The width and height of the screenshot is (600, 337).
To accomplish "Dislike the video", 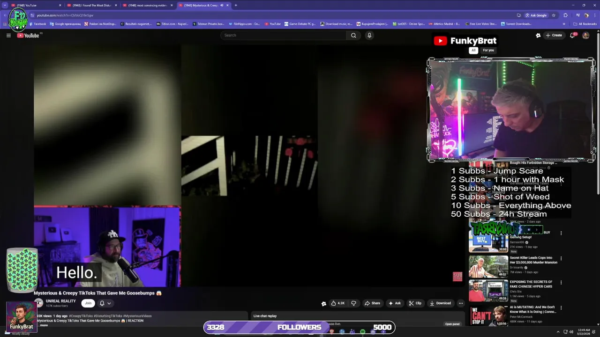I will (354, 303).
